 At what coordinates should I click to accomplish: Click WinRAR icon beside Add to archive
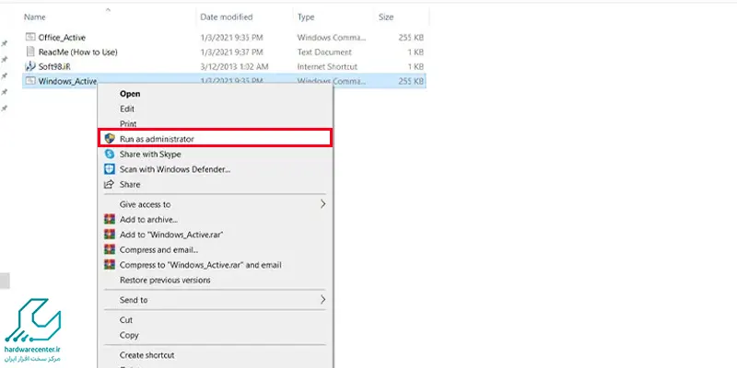point(110,219)
